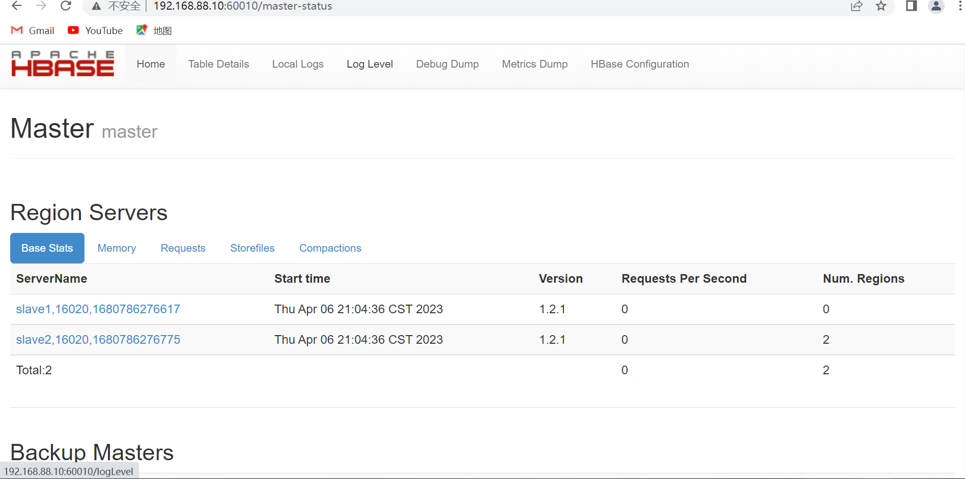Click slave2 Num. Regions value 2
The width and height of the screenshot is (965, 479).
826,340
